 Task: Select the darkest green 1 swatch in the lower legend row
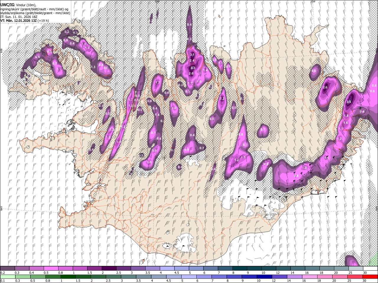68,277
